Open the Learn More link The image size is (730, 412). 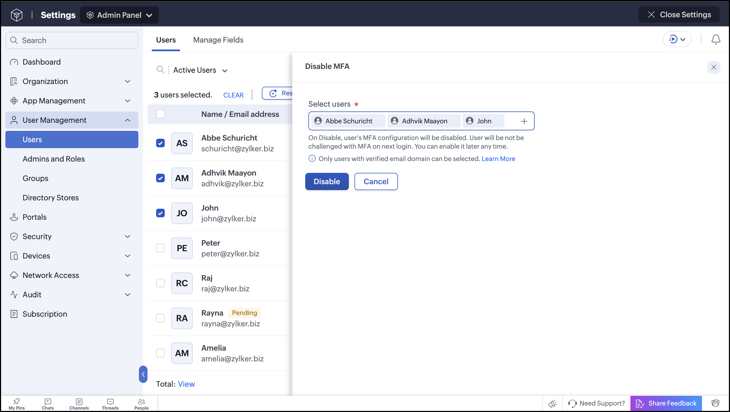tap(498, 159)
